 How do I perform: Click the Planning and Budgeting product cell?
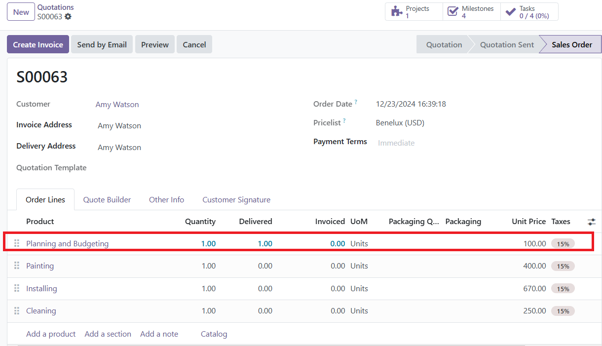[x=67, y=243]
